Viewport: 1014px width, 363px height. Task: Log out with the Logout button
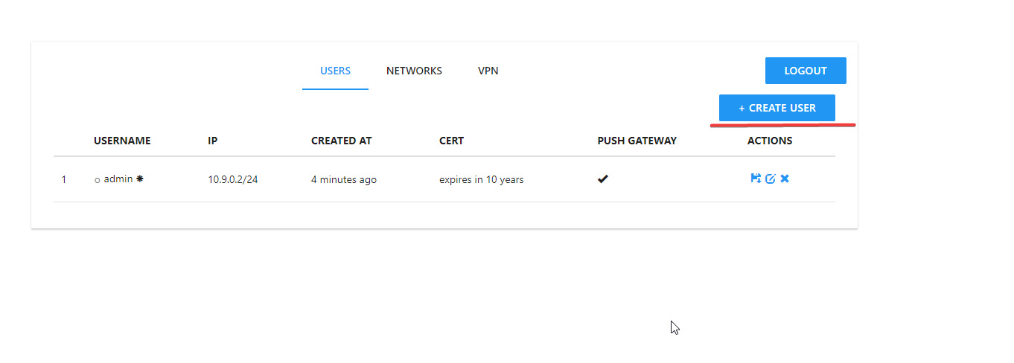click(806, 71)
